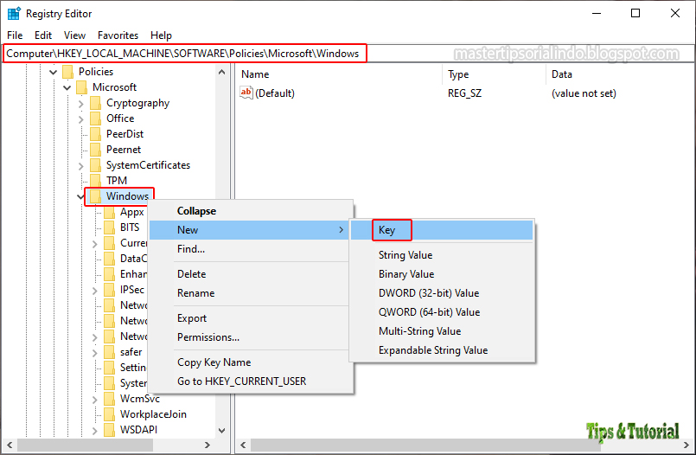This screenshot has width=696, height=455.
Task: Select QWORD (64-bit) Value
Action: click(x=442, y=312)
